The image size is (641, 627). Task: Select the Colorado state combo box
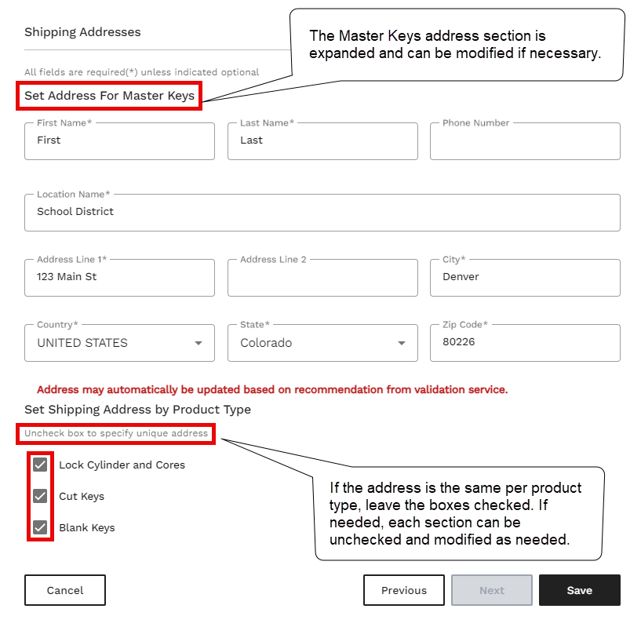point(322,343)
